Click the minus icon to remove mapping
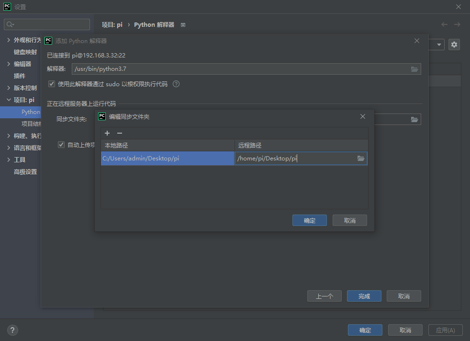Image resolution: width=470 pixels, height=341 pixels. coord(120,133)
